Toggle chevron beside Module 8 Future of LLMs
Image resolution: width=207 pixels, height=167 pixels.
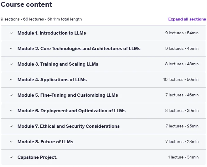click(x=11, y=142)
